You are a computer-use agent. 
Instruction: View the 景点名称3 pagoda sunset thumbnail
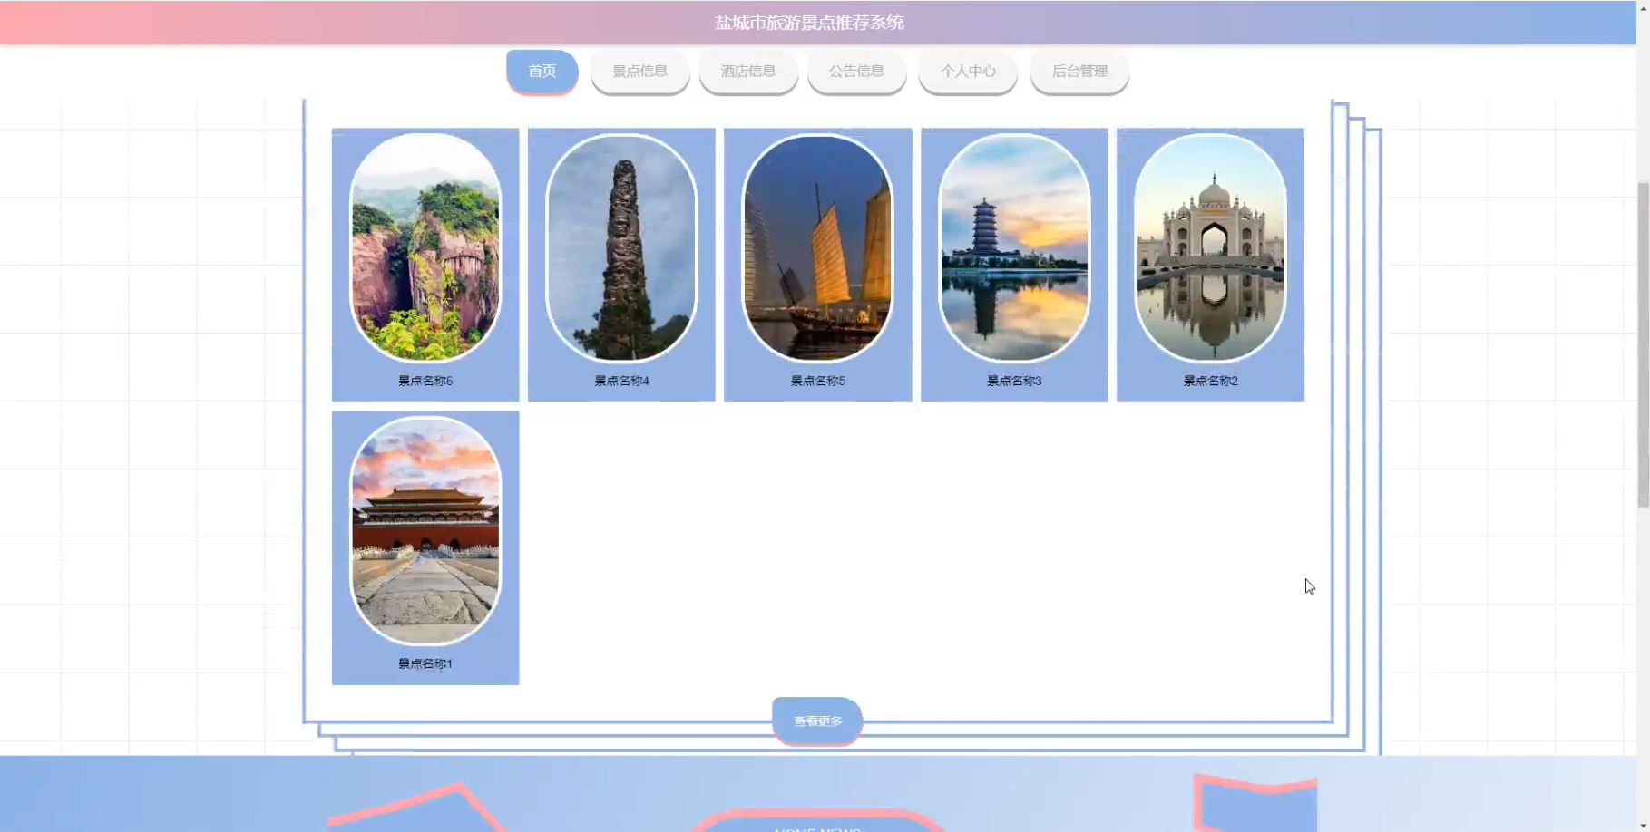pos(1014,247)
